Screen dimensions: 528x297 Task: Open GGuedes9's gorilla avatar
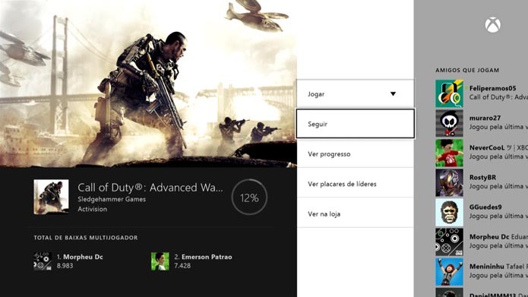point(449,212)
